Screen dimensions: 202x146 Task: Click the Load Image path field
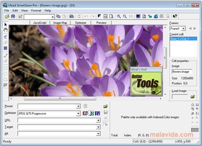point(180,96)
